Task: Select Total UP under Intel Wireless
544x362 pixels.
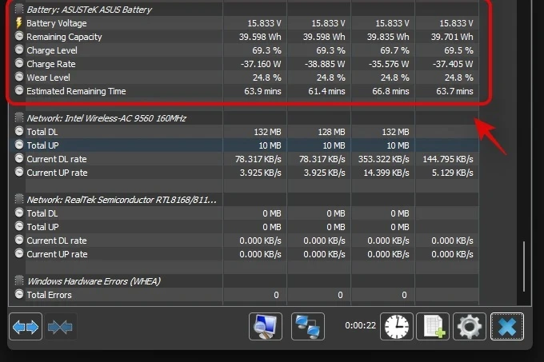Action: [x=44, y=145]
